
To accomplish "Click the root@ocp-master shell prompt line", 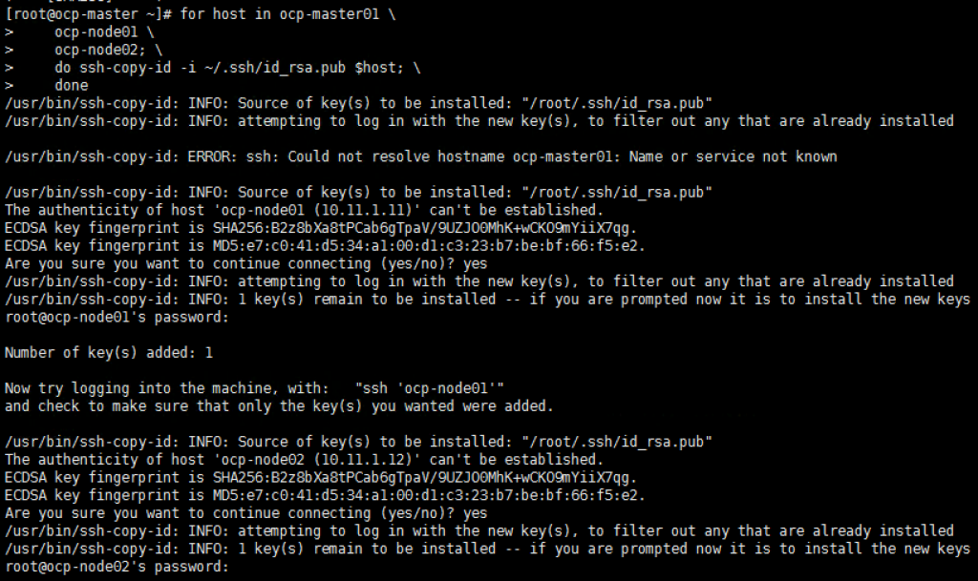I will (201, 14).
